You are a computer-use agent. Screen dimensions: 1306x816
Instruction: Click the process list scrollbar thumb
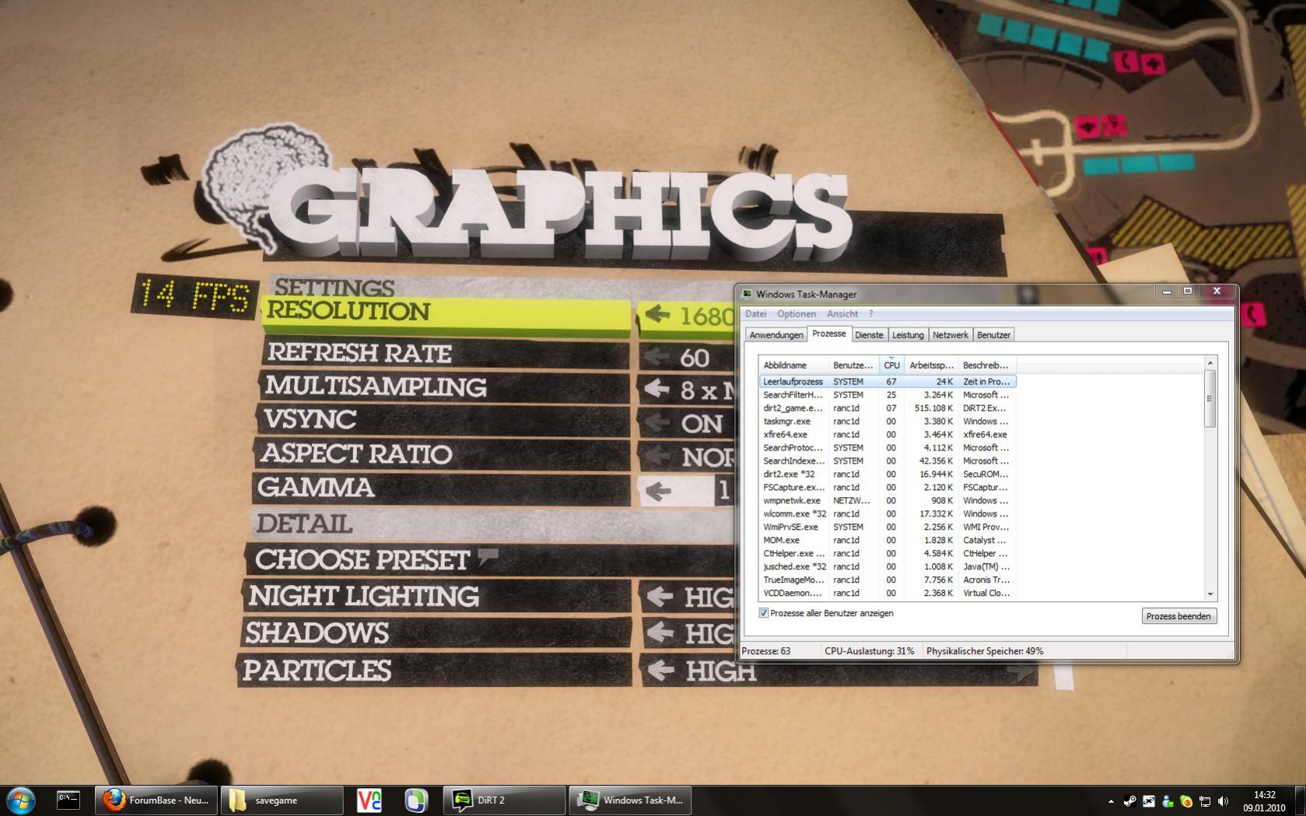click(1210, 398)
